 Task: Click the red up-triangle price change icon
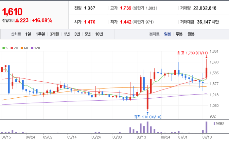pos(17,21)
